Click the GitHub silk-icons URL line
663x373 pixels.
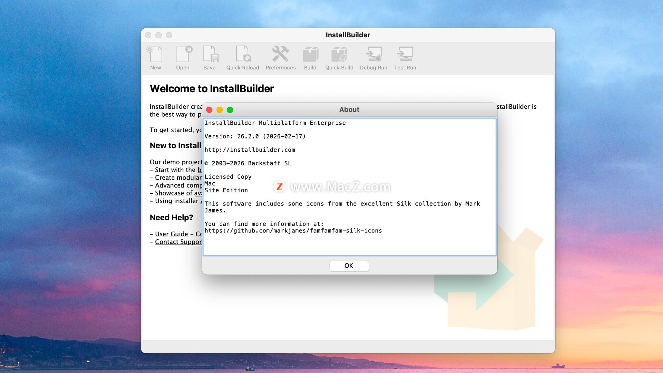pyautogui.click(x=293, y=231)
